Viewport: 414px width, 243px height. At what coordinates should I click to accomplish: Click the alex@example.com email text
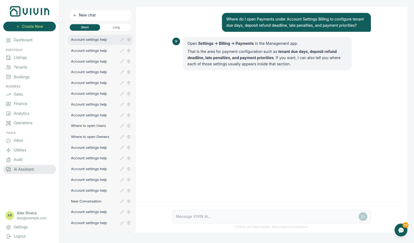click(32, 218)
